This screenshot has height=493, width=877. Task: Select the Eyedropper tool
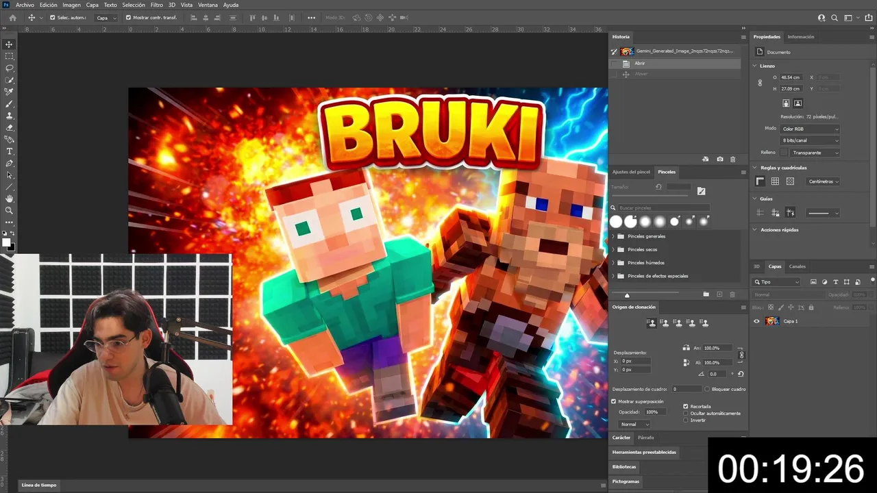[x=9, y=92]
